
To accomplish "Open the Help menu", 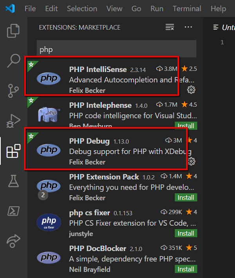I will 219,9.
